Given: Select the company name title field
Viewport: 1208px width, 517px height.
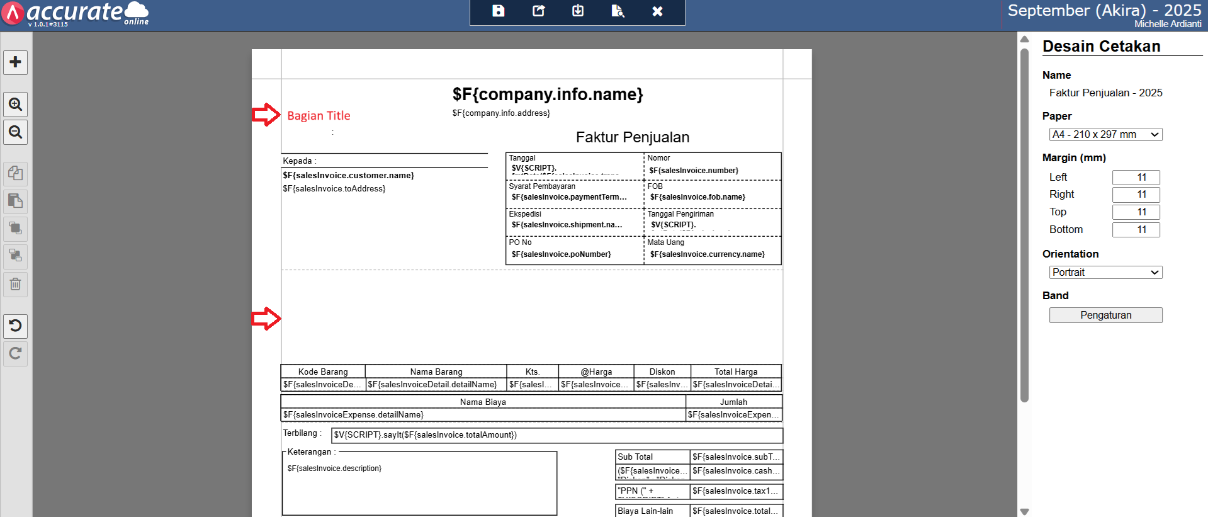Looking at the screenshot, I should click(547, 94).
